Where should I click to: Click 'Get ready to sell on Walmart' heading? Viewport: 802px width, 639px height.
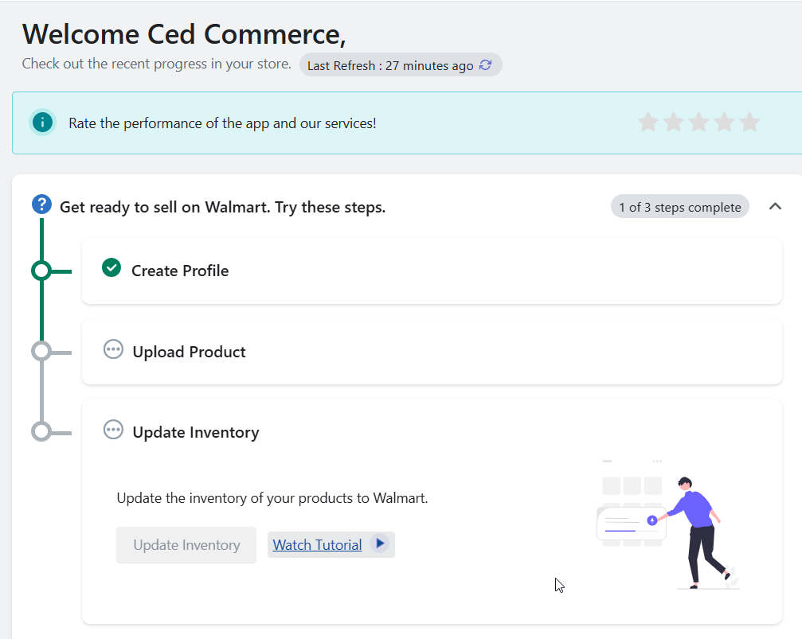pyautogui.click(x=222, y=207)
